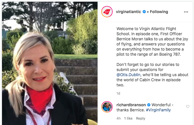Open the #VirginFamily hashtag
This screenshot has height=125, width=194.
(158, 110)
